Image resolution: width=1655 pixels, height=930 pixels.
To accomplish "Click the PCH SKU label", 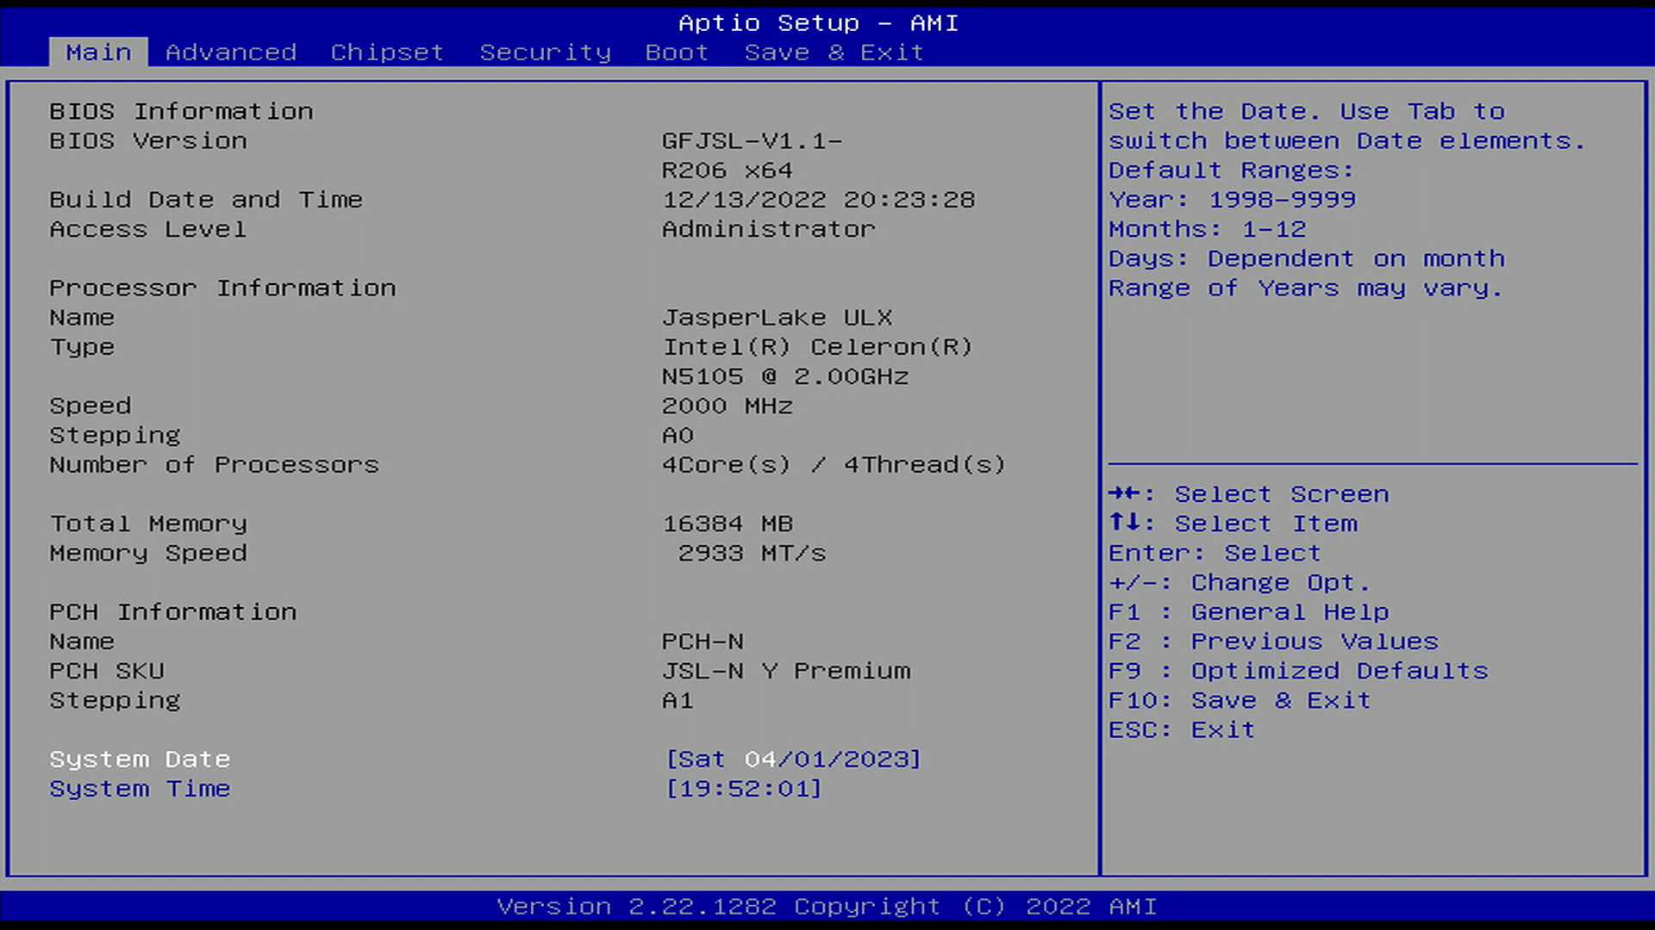I will pyautogui.click(x=107, y=671).
